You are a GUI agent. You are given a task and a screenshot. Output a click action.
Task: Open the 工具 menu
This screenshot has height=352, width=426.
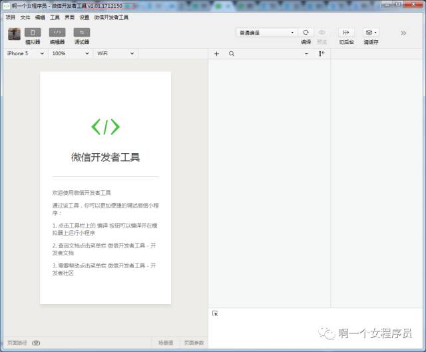coord(55,17)
